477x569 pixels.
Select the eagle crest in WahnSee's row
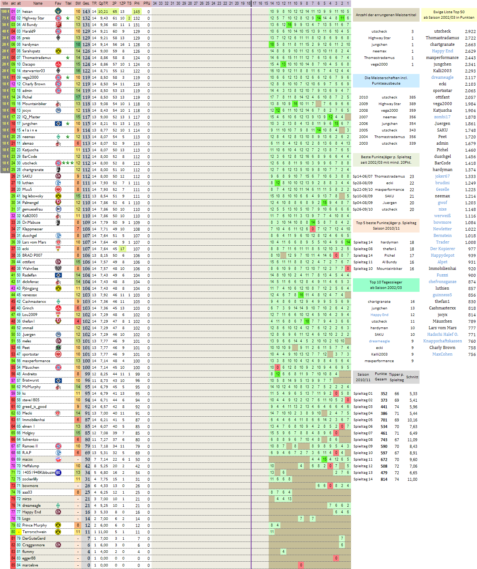[58, 268]
